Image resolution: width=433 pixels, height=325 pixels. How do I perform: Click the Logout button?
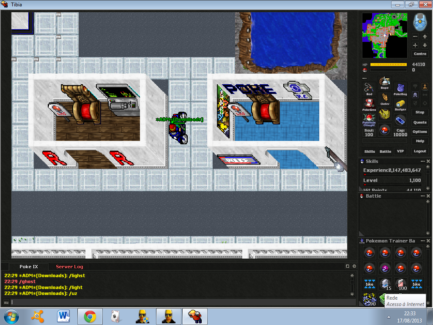pos(420,151)
